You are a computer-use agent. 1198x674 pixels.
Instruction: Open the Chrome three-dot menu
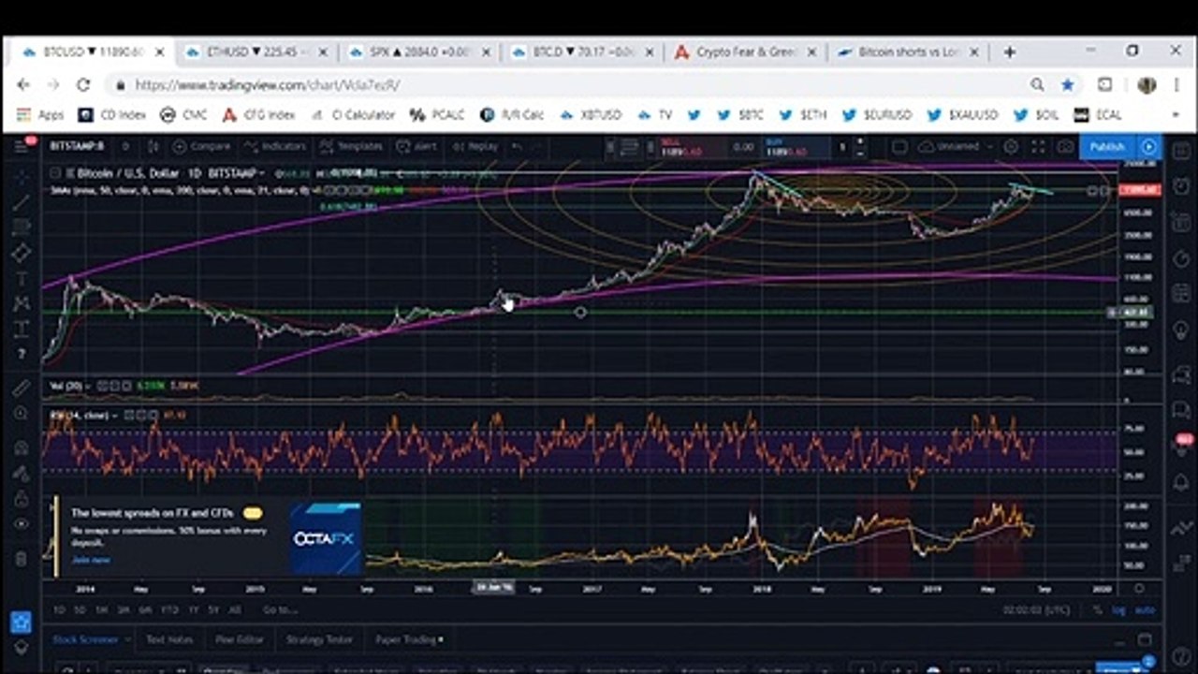click(x=1176, y=84)
